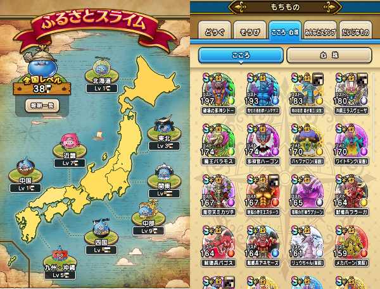Image resolution: width=380 pixels, height=289 pixels.
Task: Select the こころ list toggle
Action: 241,56
